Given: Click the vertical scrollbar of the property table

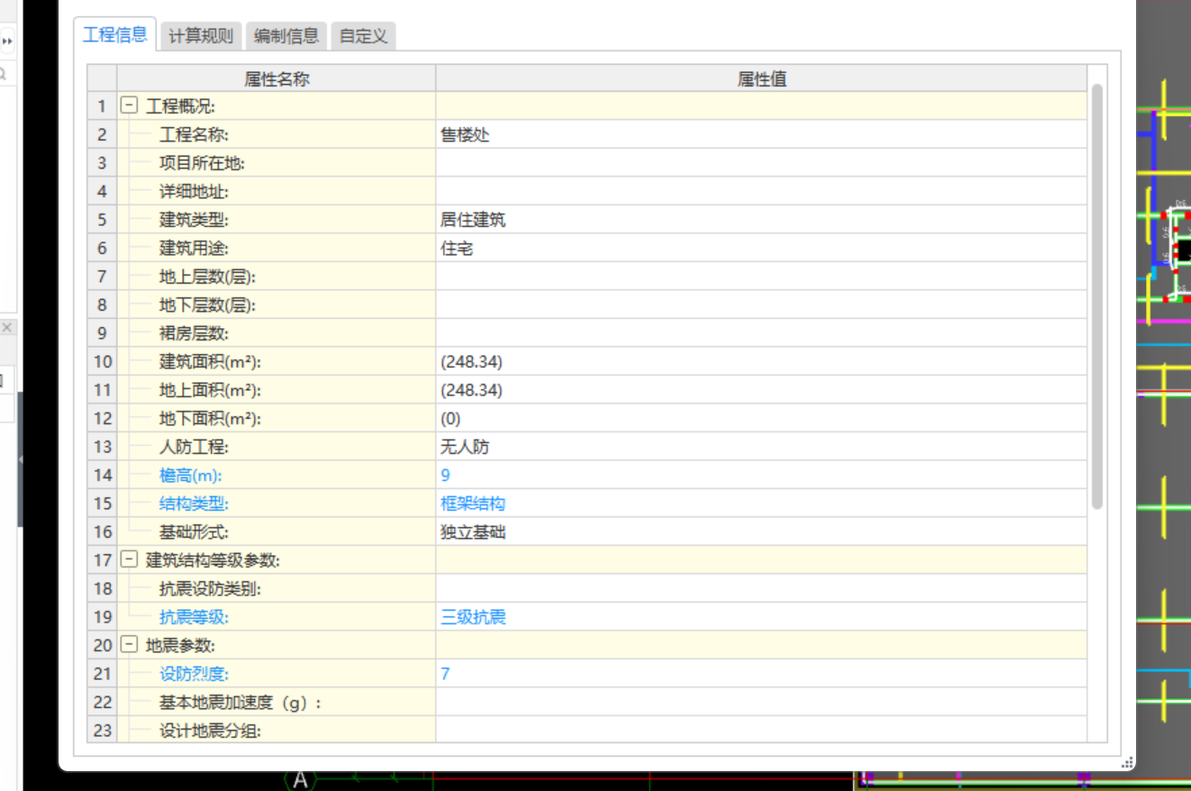Looking at the screenshot, I should click(1096, 296).
